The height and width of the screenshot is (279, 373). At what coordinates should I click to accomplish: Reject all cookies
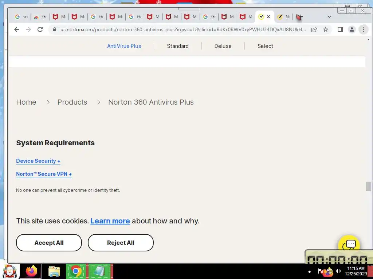tap(121, 243)
